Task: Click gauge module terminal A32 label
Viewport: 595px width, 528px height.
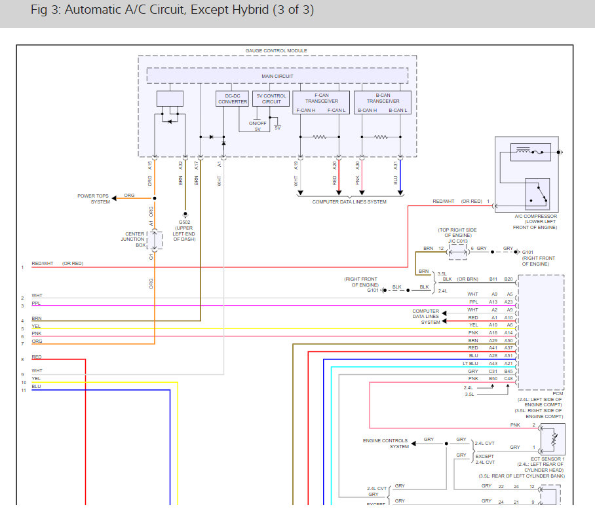Action: click(x=181, y=166)
